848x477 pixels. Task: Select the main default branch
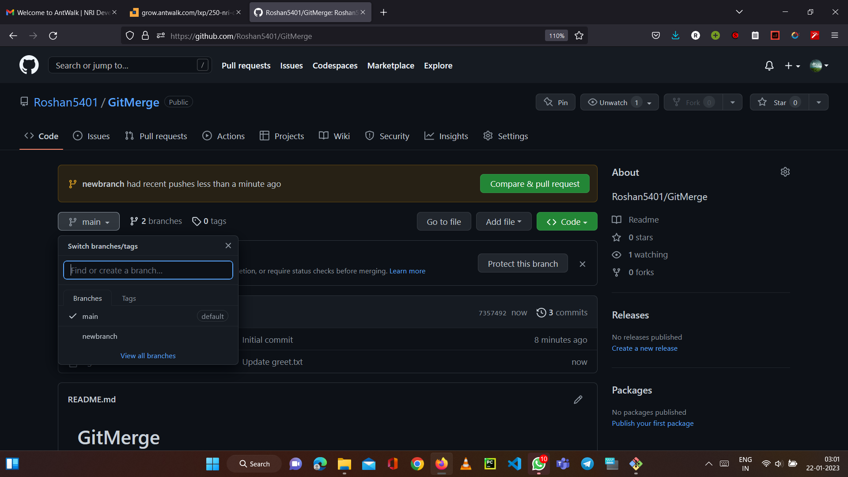(x=90, y=316)
